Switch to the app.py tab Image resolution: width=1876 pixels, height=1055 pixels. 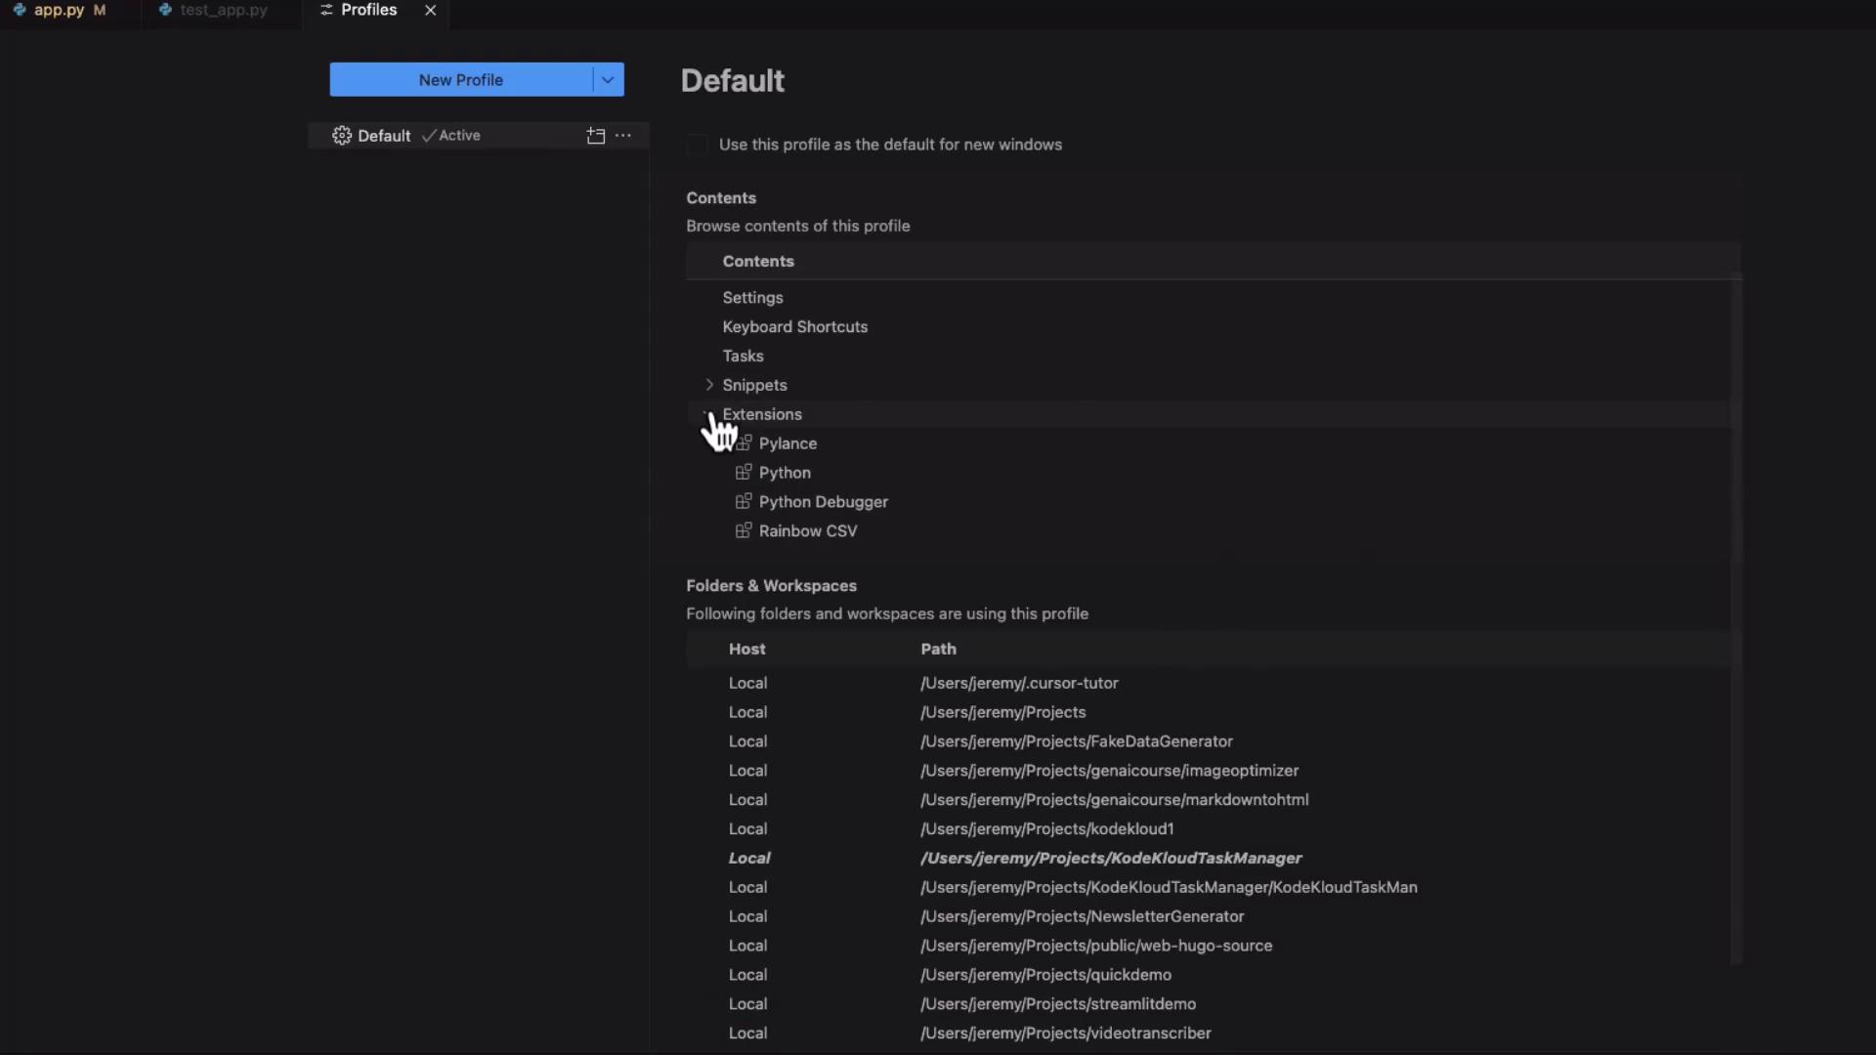[59, 10]
